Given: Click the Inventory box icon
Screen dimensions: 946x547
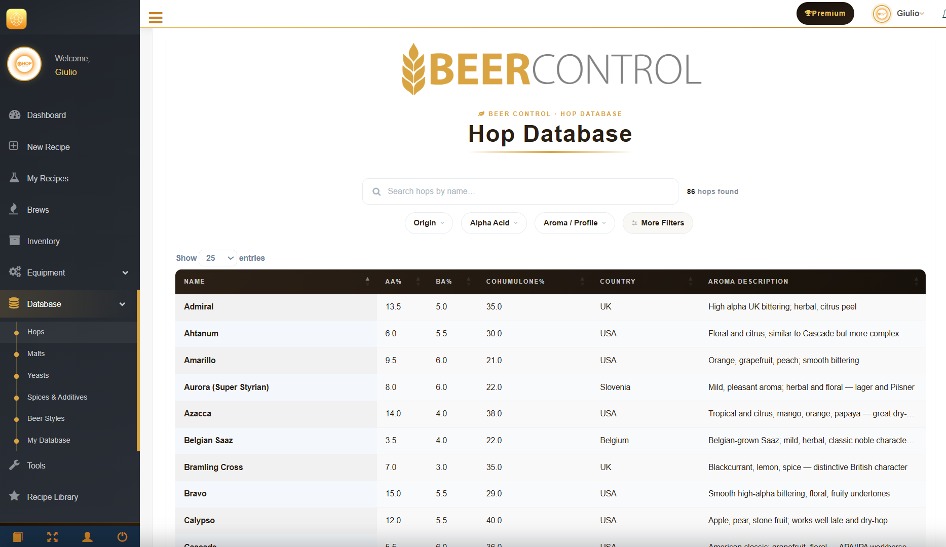Looking at the screenshot, I should point(15,240).
